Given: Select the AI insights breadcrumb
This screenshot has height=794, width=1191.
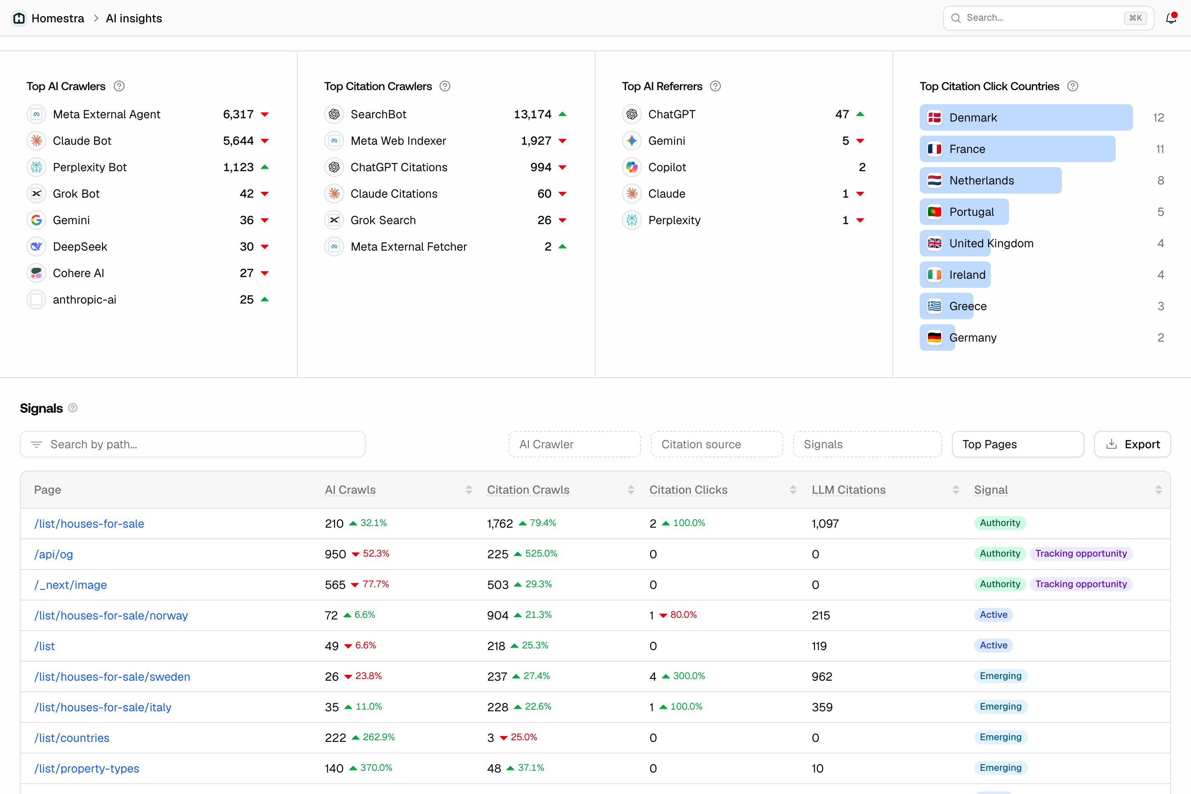Looking at the screenshot, I should [134, 18].
